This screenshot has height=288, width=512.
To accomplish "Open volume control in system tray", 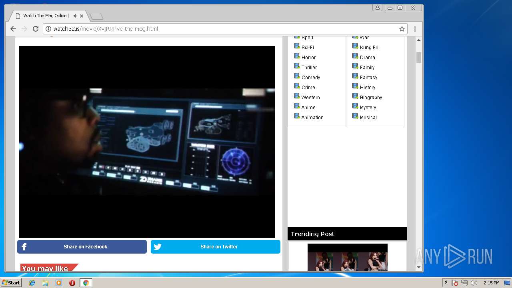I will 474,283.
